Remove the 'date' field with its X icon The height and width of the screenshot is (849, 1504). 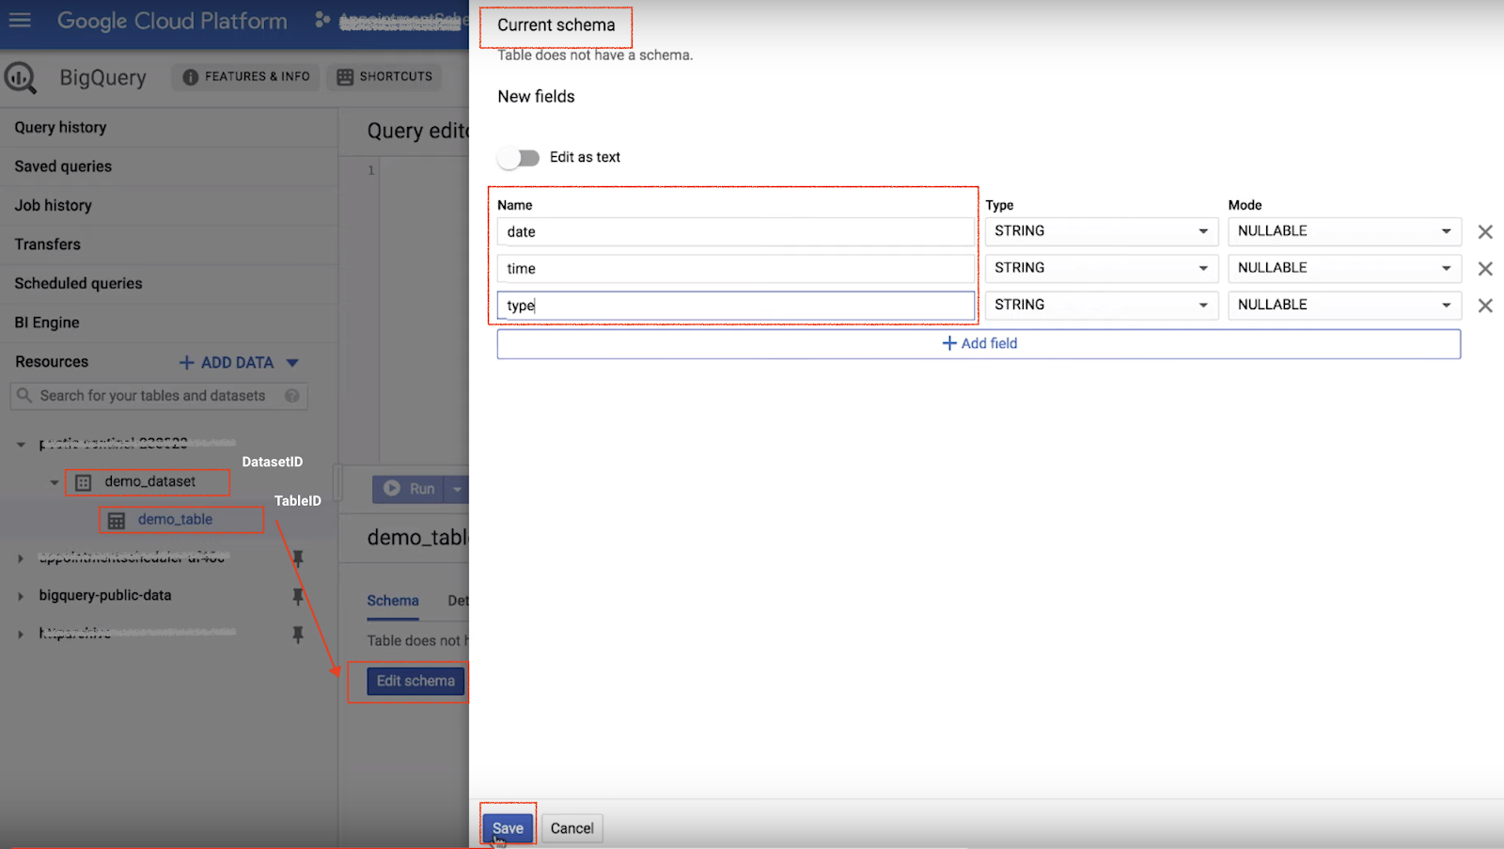point(1484,231)
